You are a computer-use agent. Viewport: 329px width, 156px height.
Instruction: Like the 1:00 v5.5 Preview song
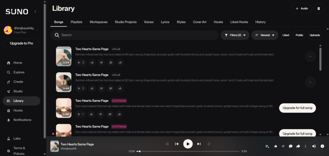pyautogui.click(x=91, y=114)
